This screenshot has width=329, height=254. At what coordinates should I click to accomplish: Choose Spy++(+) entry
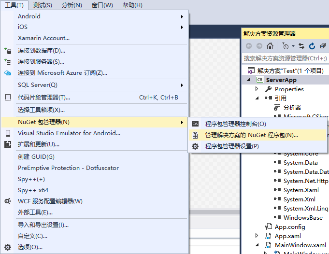[x=95, y=179]
